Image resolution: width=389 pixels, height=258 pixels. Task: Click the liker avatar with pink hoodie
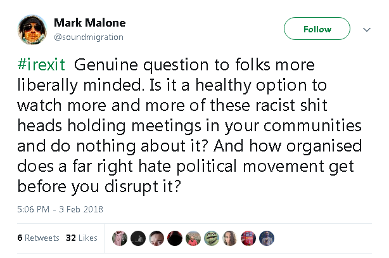(119, 238)
